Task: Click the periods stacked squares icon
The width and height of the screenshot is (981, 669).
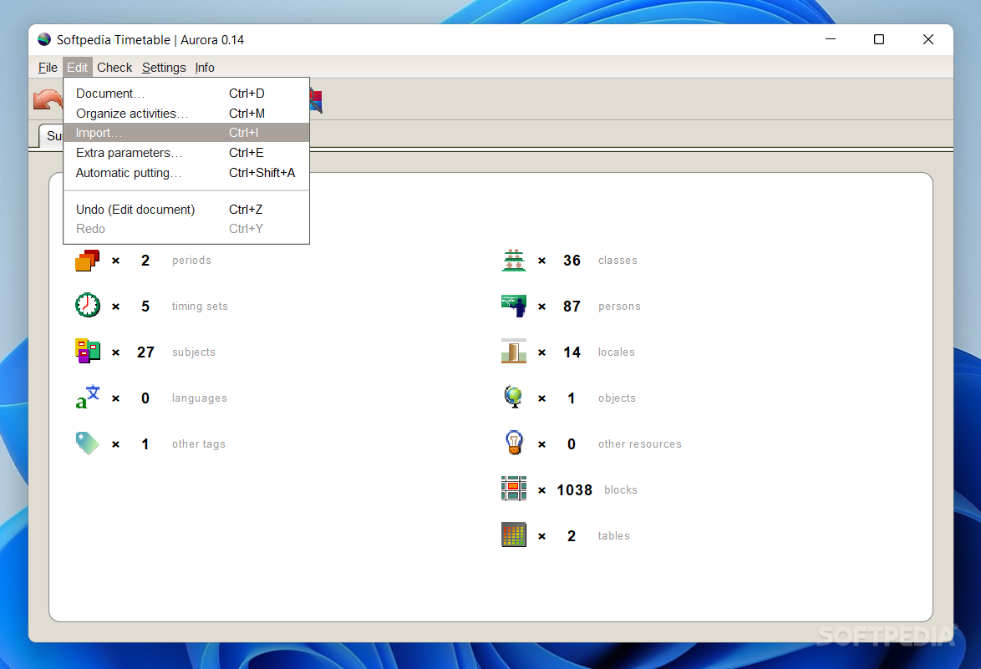Action: (x=88, y=260)
